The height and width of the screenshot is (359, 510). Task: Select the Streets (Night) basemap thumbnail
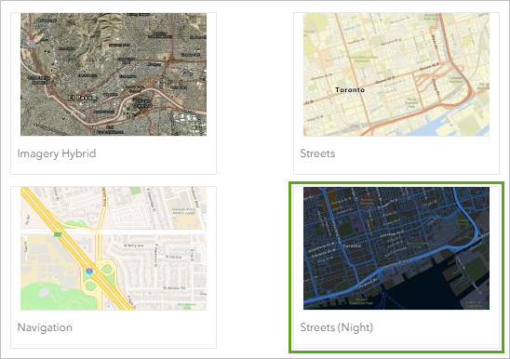tap(396, 248)
